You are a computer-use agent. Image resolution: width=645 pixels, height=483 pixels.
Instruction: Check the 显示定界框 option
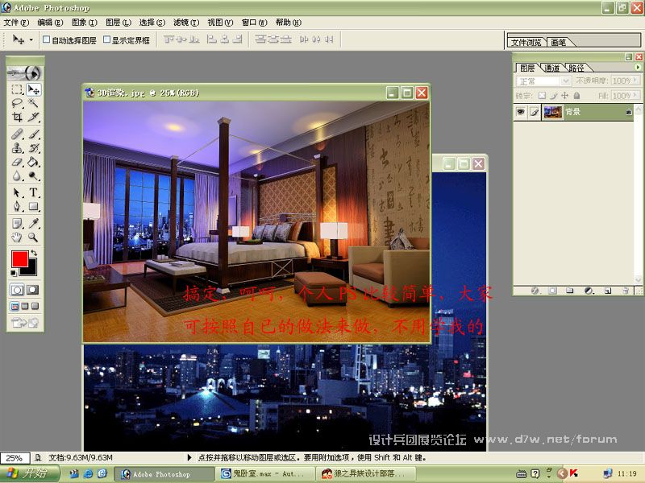pyautogui.click(x=106, y=39)
